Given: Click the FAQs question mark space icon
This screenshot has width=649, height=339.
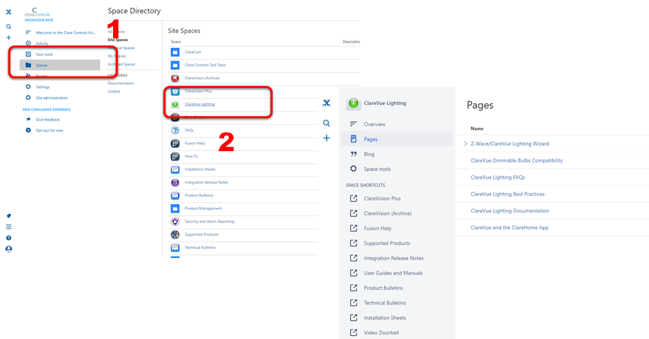Looking at the screenshot, I should pyautogui.click(x=175, y=130).
